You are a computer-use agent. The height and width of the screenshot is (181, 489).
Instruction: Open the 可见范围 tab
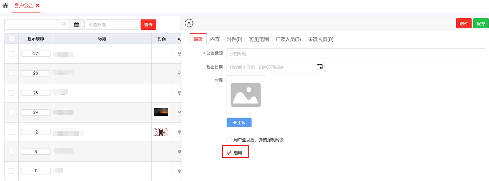[x=259, y=39]
